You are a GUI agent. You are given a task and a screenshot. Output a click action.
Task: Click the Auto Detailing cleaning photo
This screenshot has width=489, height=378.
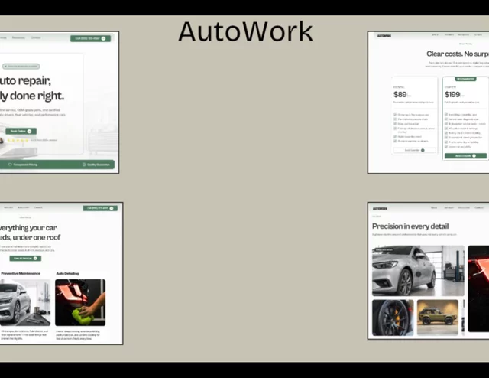click(x=80, y=302)
